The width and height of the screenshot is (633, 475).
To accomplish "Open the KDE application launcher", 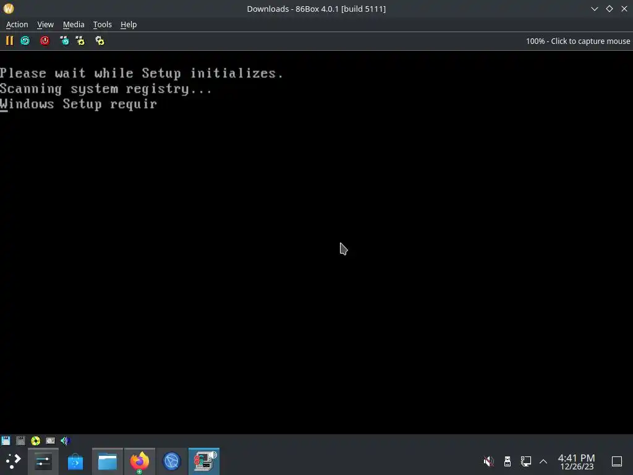I will click(14, 461).
